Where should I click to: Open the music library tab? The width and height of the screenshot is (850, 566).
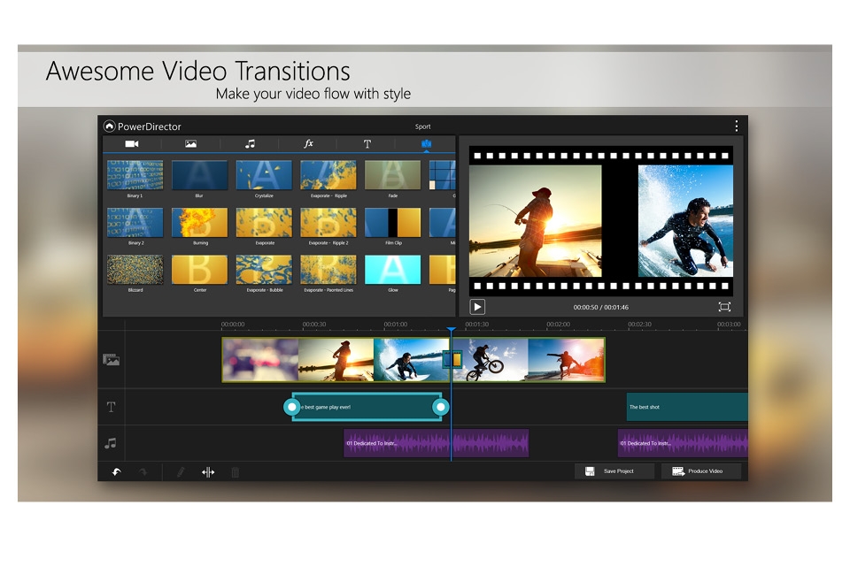[x=250, y=143]
